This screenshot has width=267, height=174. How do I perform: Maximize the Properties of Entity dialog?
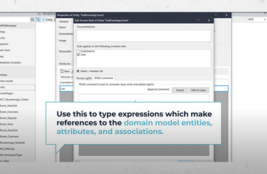click(x=216, y=15)
